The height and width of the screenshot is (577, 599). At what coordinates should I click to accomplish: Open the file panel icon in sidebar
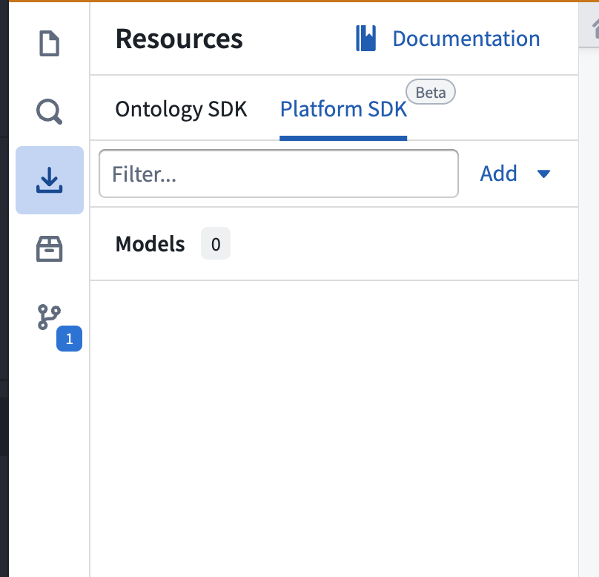[49, 44]
